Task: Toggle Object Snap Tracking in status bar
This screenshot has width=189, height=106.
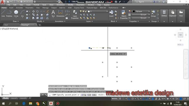Action: click(x=144, y=99)
